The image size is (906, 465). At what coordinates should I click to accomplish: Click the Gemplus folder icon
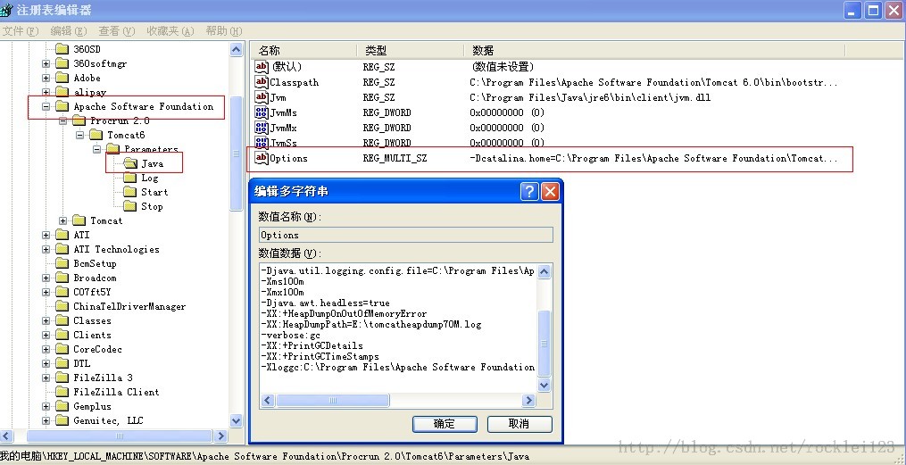(62, 406)
